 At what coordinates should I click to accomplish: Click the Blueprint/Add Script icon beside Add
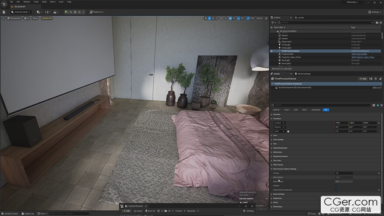(371, 79)
